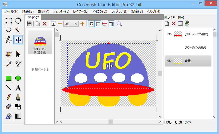Hide the フローティング選択 layer via eye icon
219x134 pixels.
[x=169, y=34]
